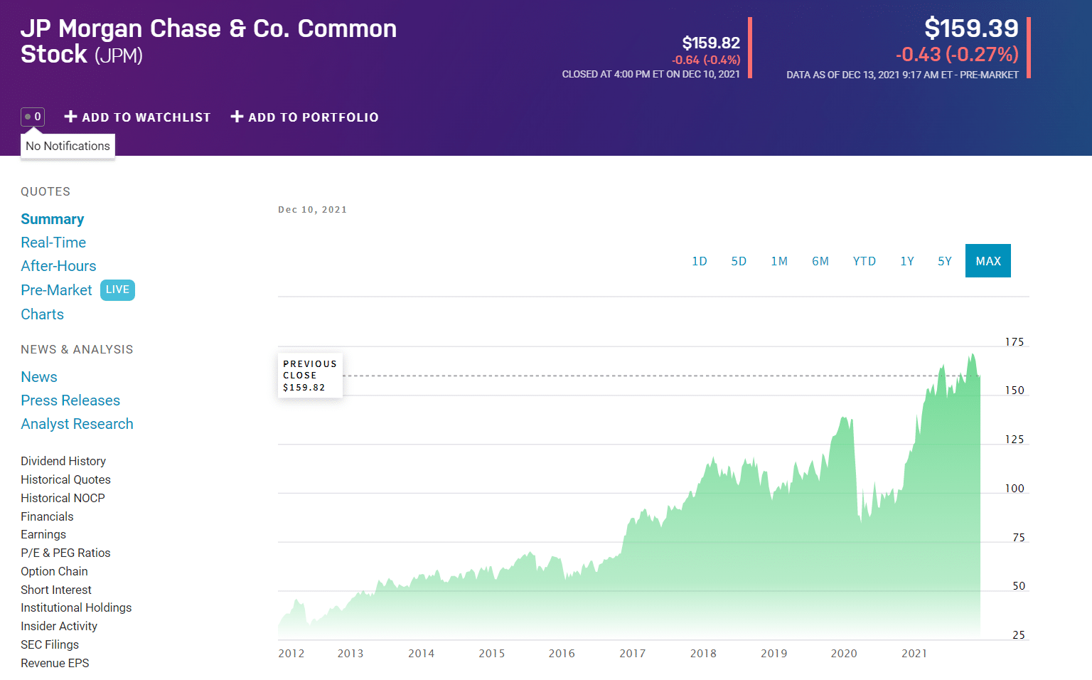Go to Real-Time quotes
Viewport: 1092px width, 680px height.
(53, 243)
